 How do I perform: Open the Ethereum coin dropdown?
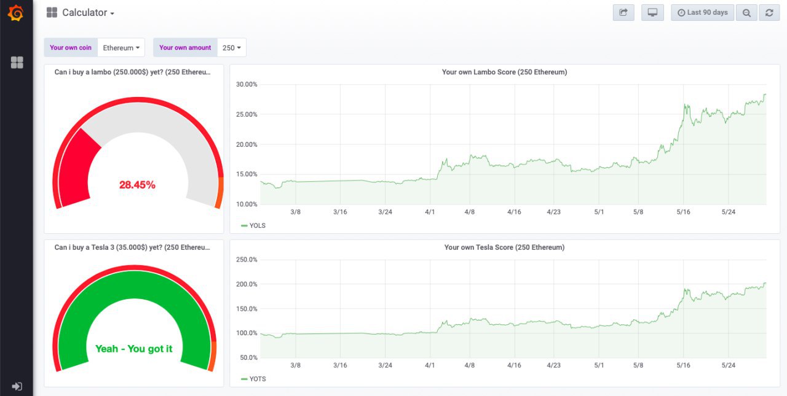click(121, 47)
